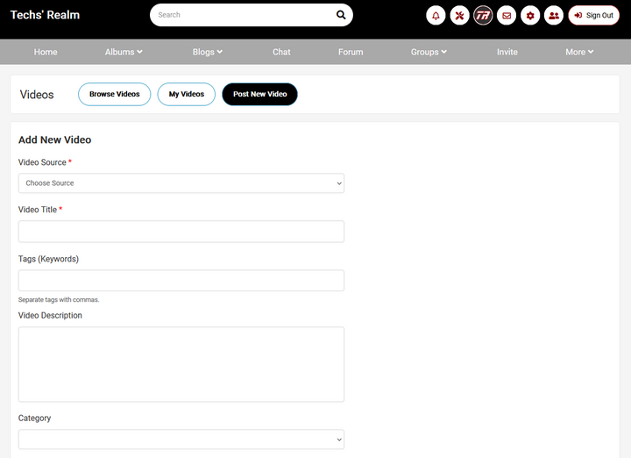
Task: Click into the Video Title field
Action: click(x=181, y=232)
